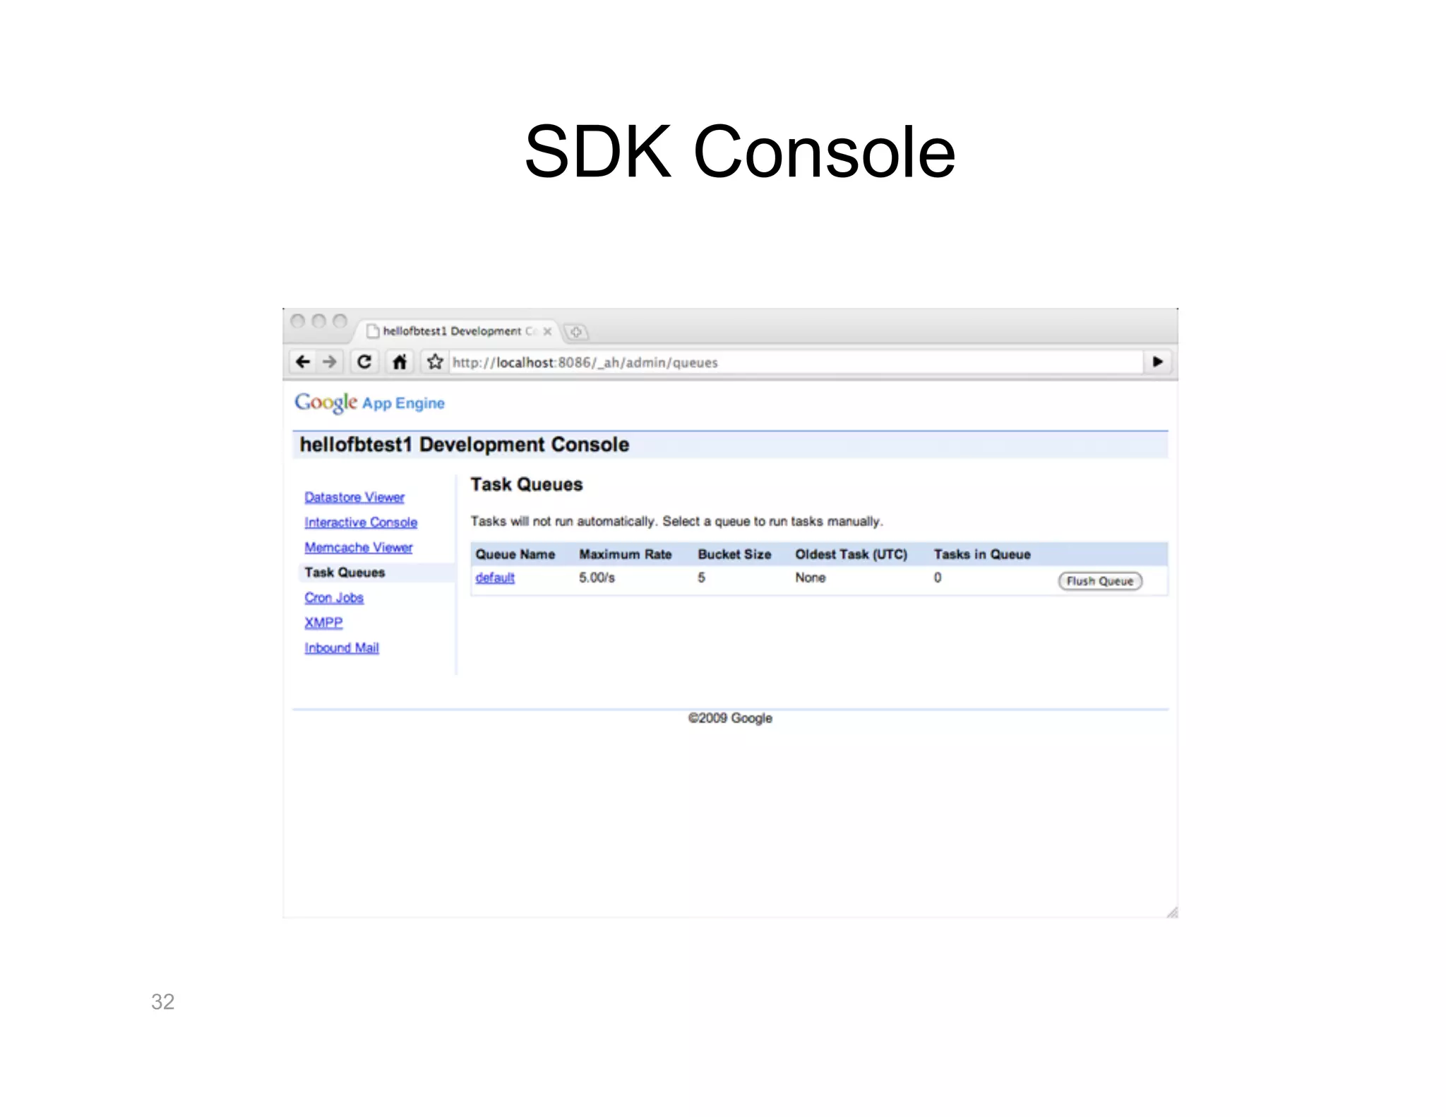Image resolution: width=1446 pixels, height=1117 pixels.
Task: Close the hellofbtest1 Development tab
Action: [547, 331]
